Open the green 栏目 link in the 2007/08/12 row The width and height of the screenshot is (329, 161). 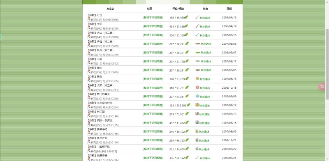pyautogui.click(x=153, y=105)
